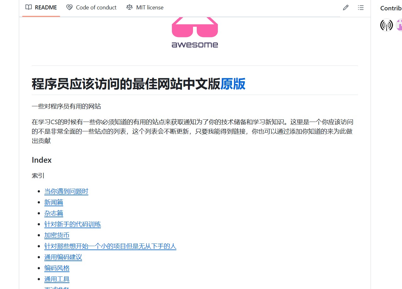This screenshot has width=402, height=289.
Task: Click the 索引 text
Action: 38,176
